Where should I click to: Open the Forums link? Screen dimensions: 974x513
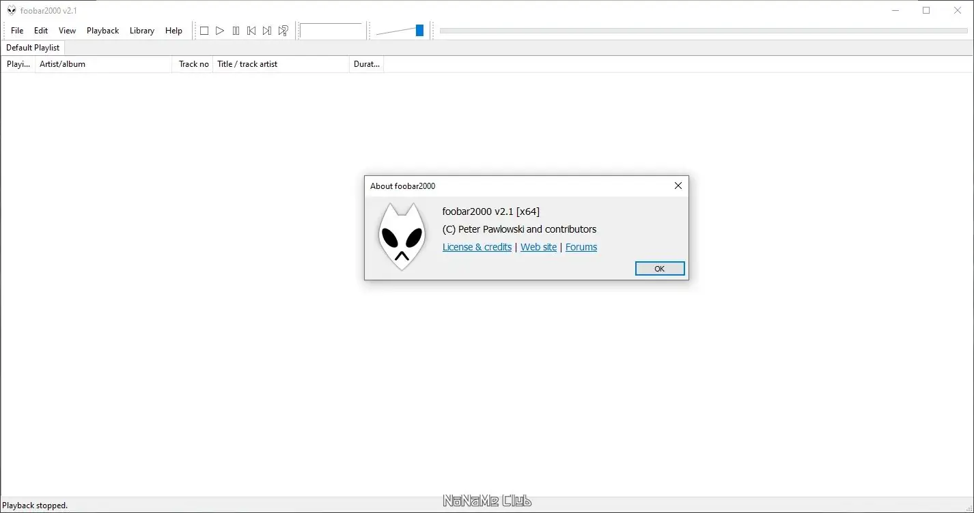point(581,247)
